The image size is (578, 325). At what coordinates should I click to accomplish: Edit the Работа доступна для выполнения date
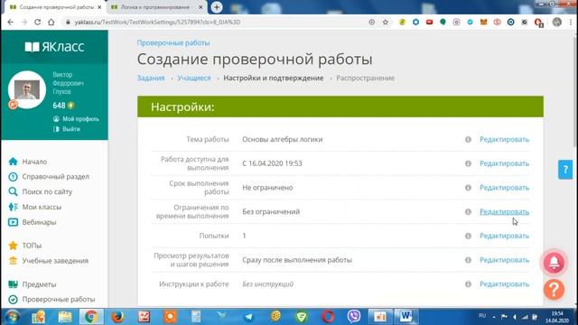tap(504, 163)
